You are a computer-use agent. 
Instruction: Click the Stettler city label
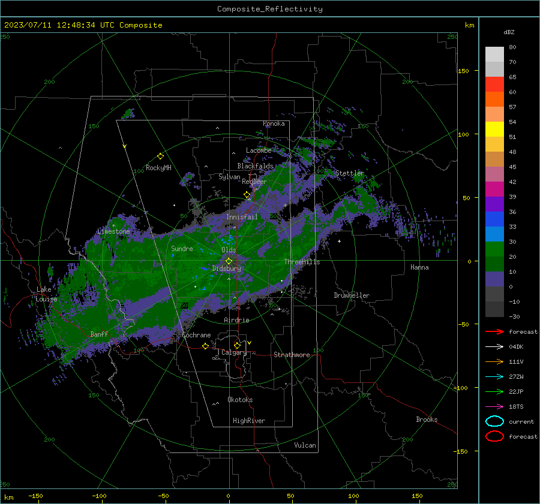tap(350, 173)
